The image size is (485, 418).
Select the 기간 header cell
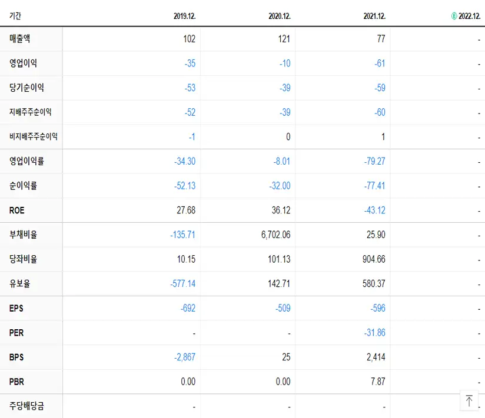point(15,16)
